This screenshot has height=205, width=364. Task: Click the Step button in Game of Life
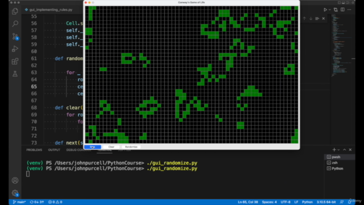pos(93,147)
